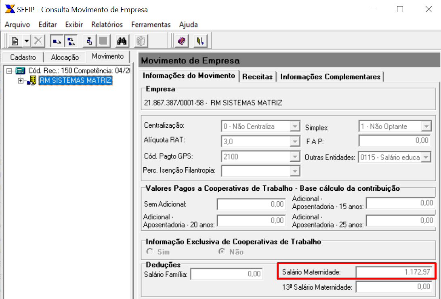Image resolution: width=441 pixels, height=299 pixels.
Task: Open the Editar menu
Action: 48,25
